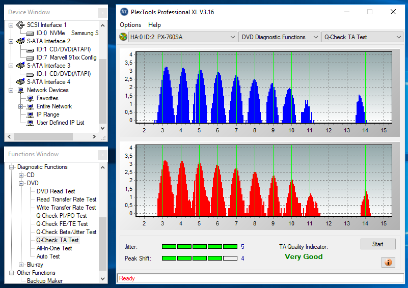Click the Functions Window scroll up arrow

coord(102,167)
